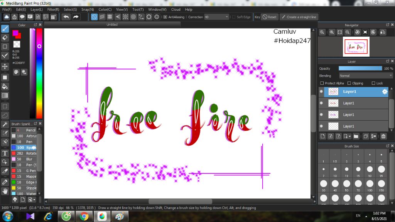395x222 pixels.
Task: Add a new layer folder
Action: (x=356, y=136)
